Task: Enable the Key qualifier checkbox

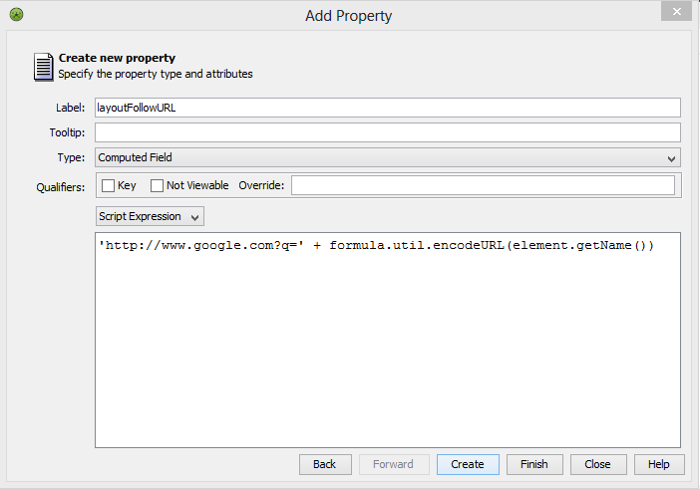Action: coord(108,185)
